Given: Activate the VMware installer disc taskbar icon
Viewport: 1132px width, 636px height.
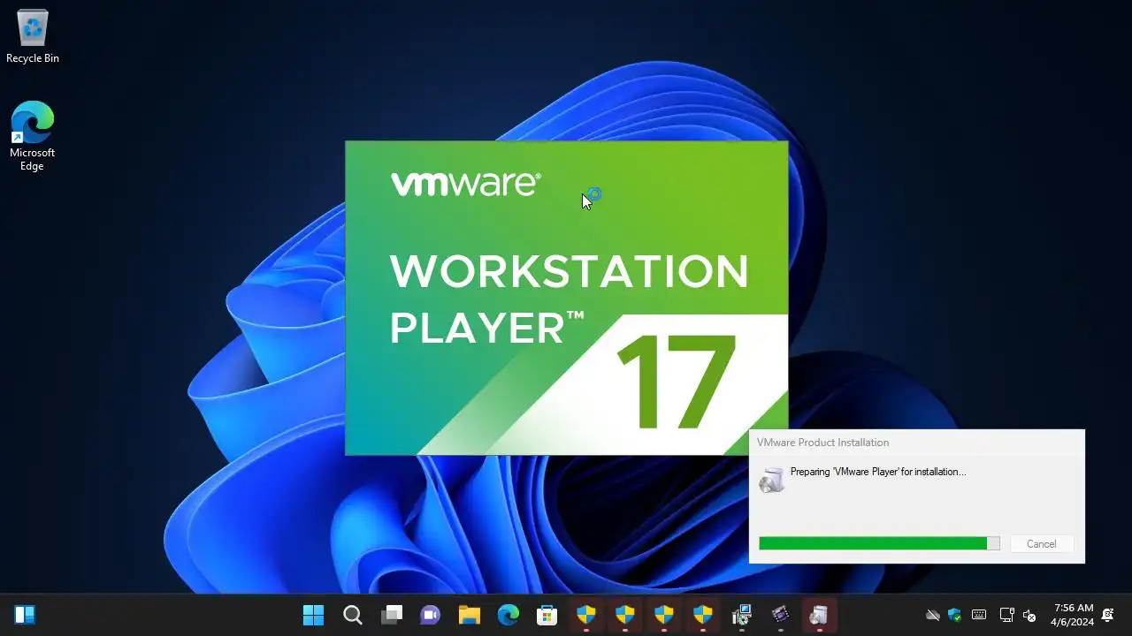Looking at the screenshot, I should coord(819,615).
